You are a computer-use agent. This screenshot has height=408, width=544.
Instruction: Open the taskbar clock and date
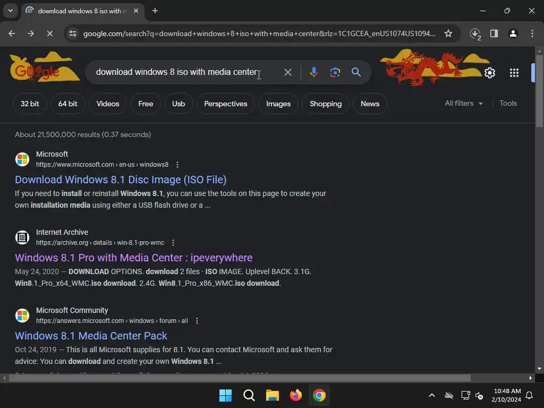click(506, 395)
